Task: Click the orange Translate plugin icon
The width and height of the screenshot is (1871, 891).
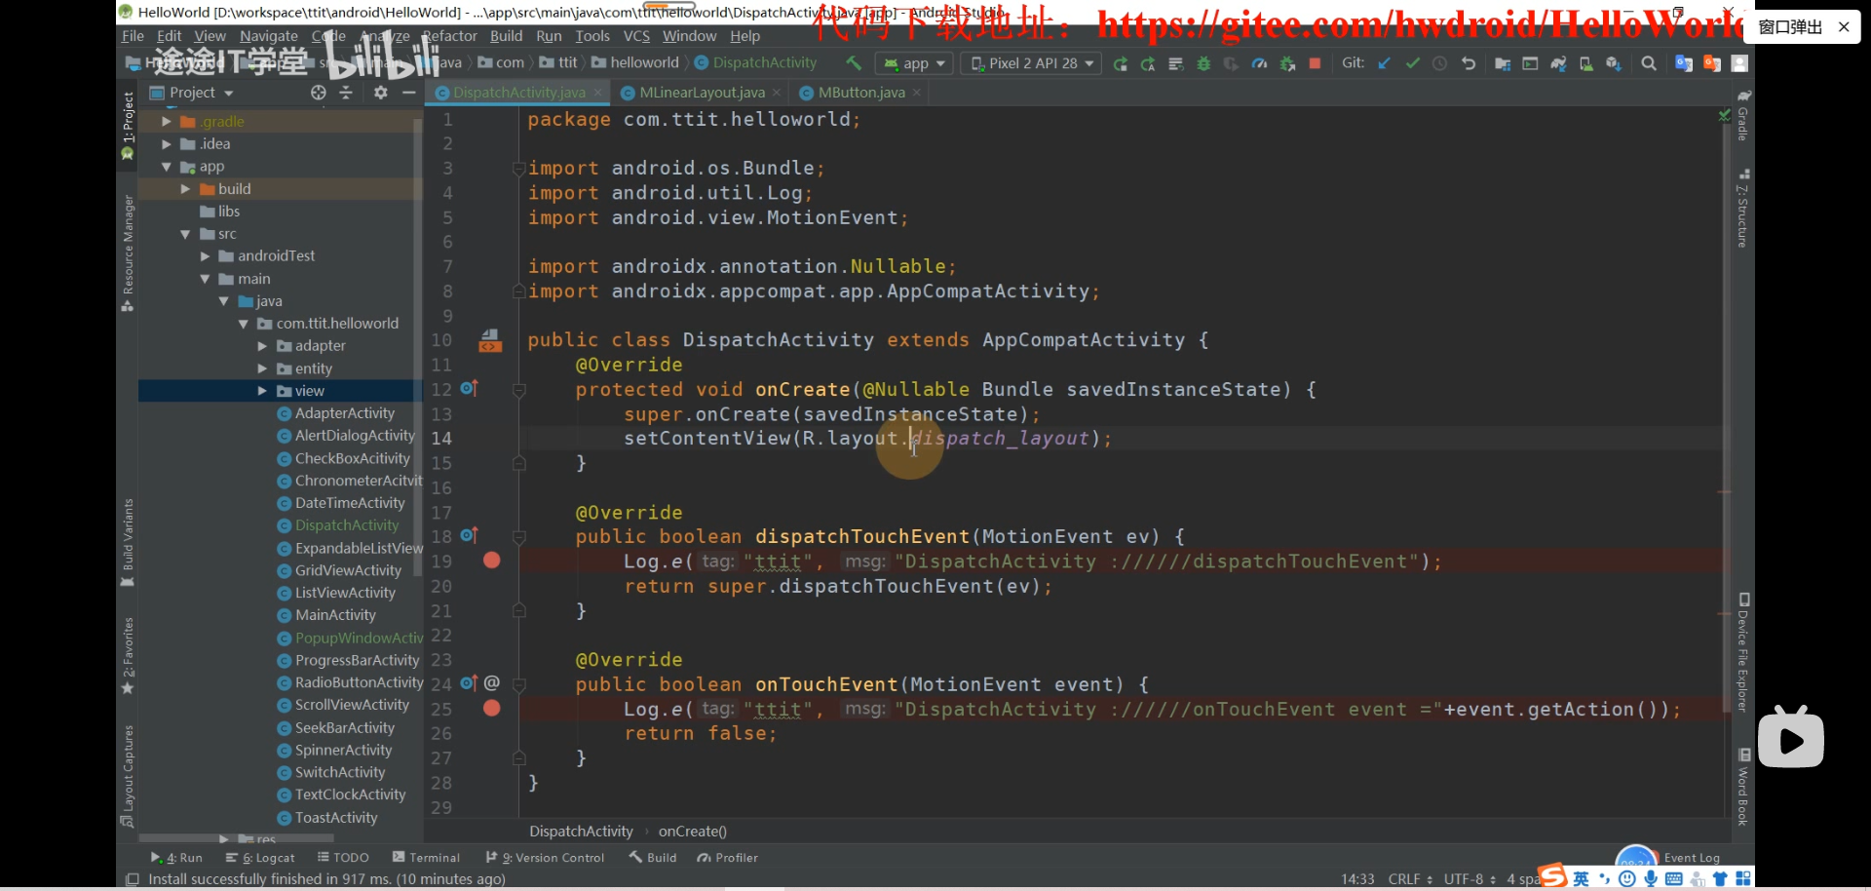Action: [x=1711, y=63]
